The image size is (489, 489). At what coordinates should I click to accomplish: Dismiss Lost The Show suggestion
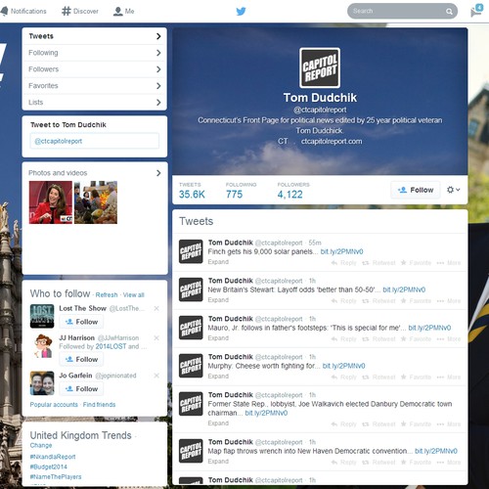click(156, 308)
